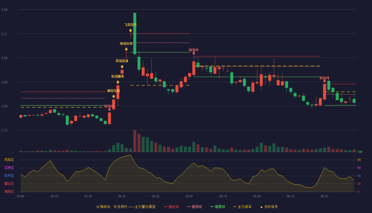Viewport: 372px width, 213px height.
Task: Click the 3.58 price axis label
Action: [x=4, y=10]
